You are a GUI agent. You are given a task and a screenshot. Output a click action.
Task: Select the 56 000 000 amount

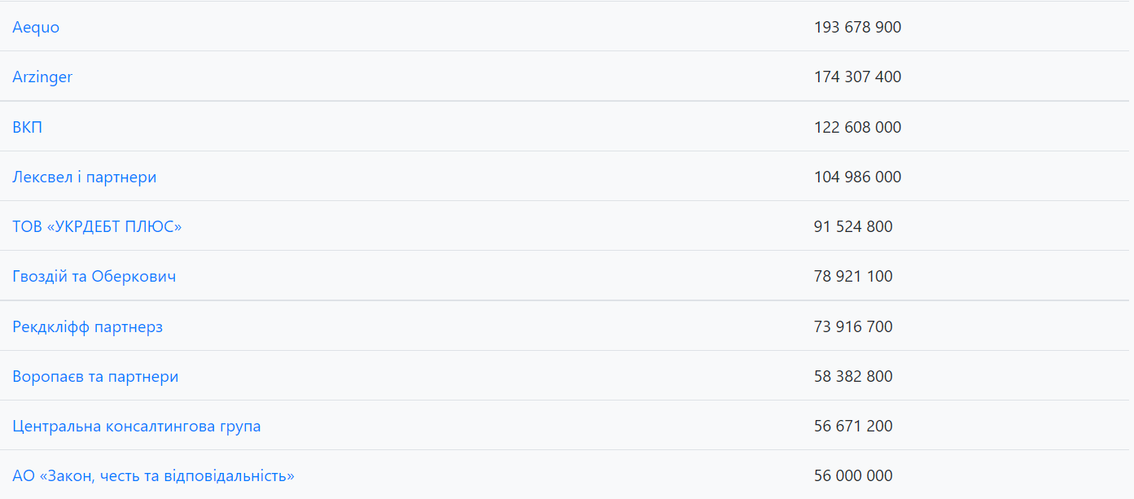pyautogui.click(x=853, y=475)
